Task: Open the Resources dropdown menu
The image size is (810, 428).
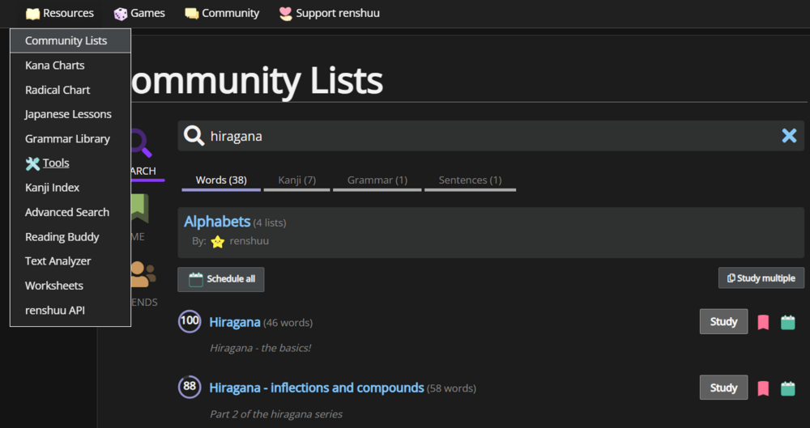Action: pos(60,13)
